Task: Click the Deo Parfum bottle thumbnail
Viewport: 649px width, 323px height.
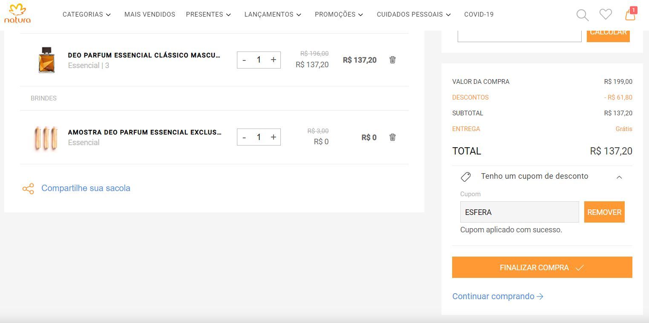Action: (x=46, y=60)
